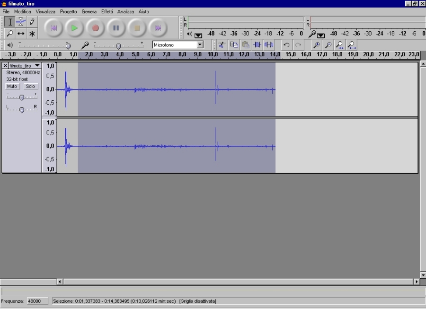Open input meter options dropdown

[321, 35]
